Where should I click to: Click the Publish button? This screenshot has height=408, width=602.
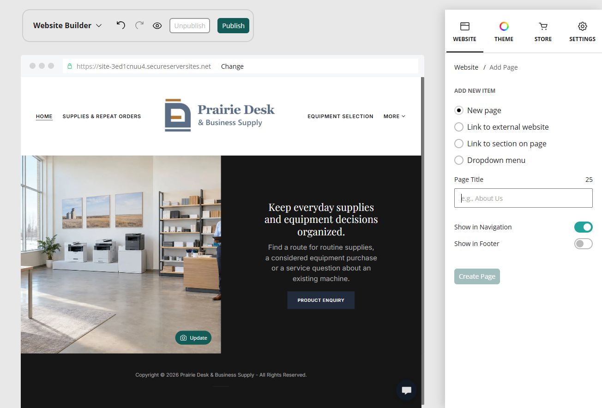[x=233, y=26]
